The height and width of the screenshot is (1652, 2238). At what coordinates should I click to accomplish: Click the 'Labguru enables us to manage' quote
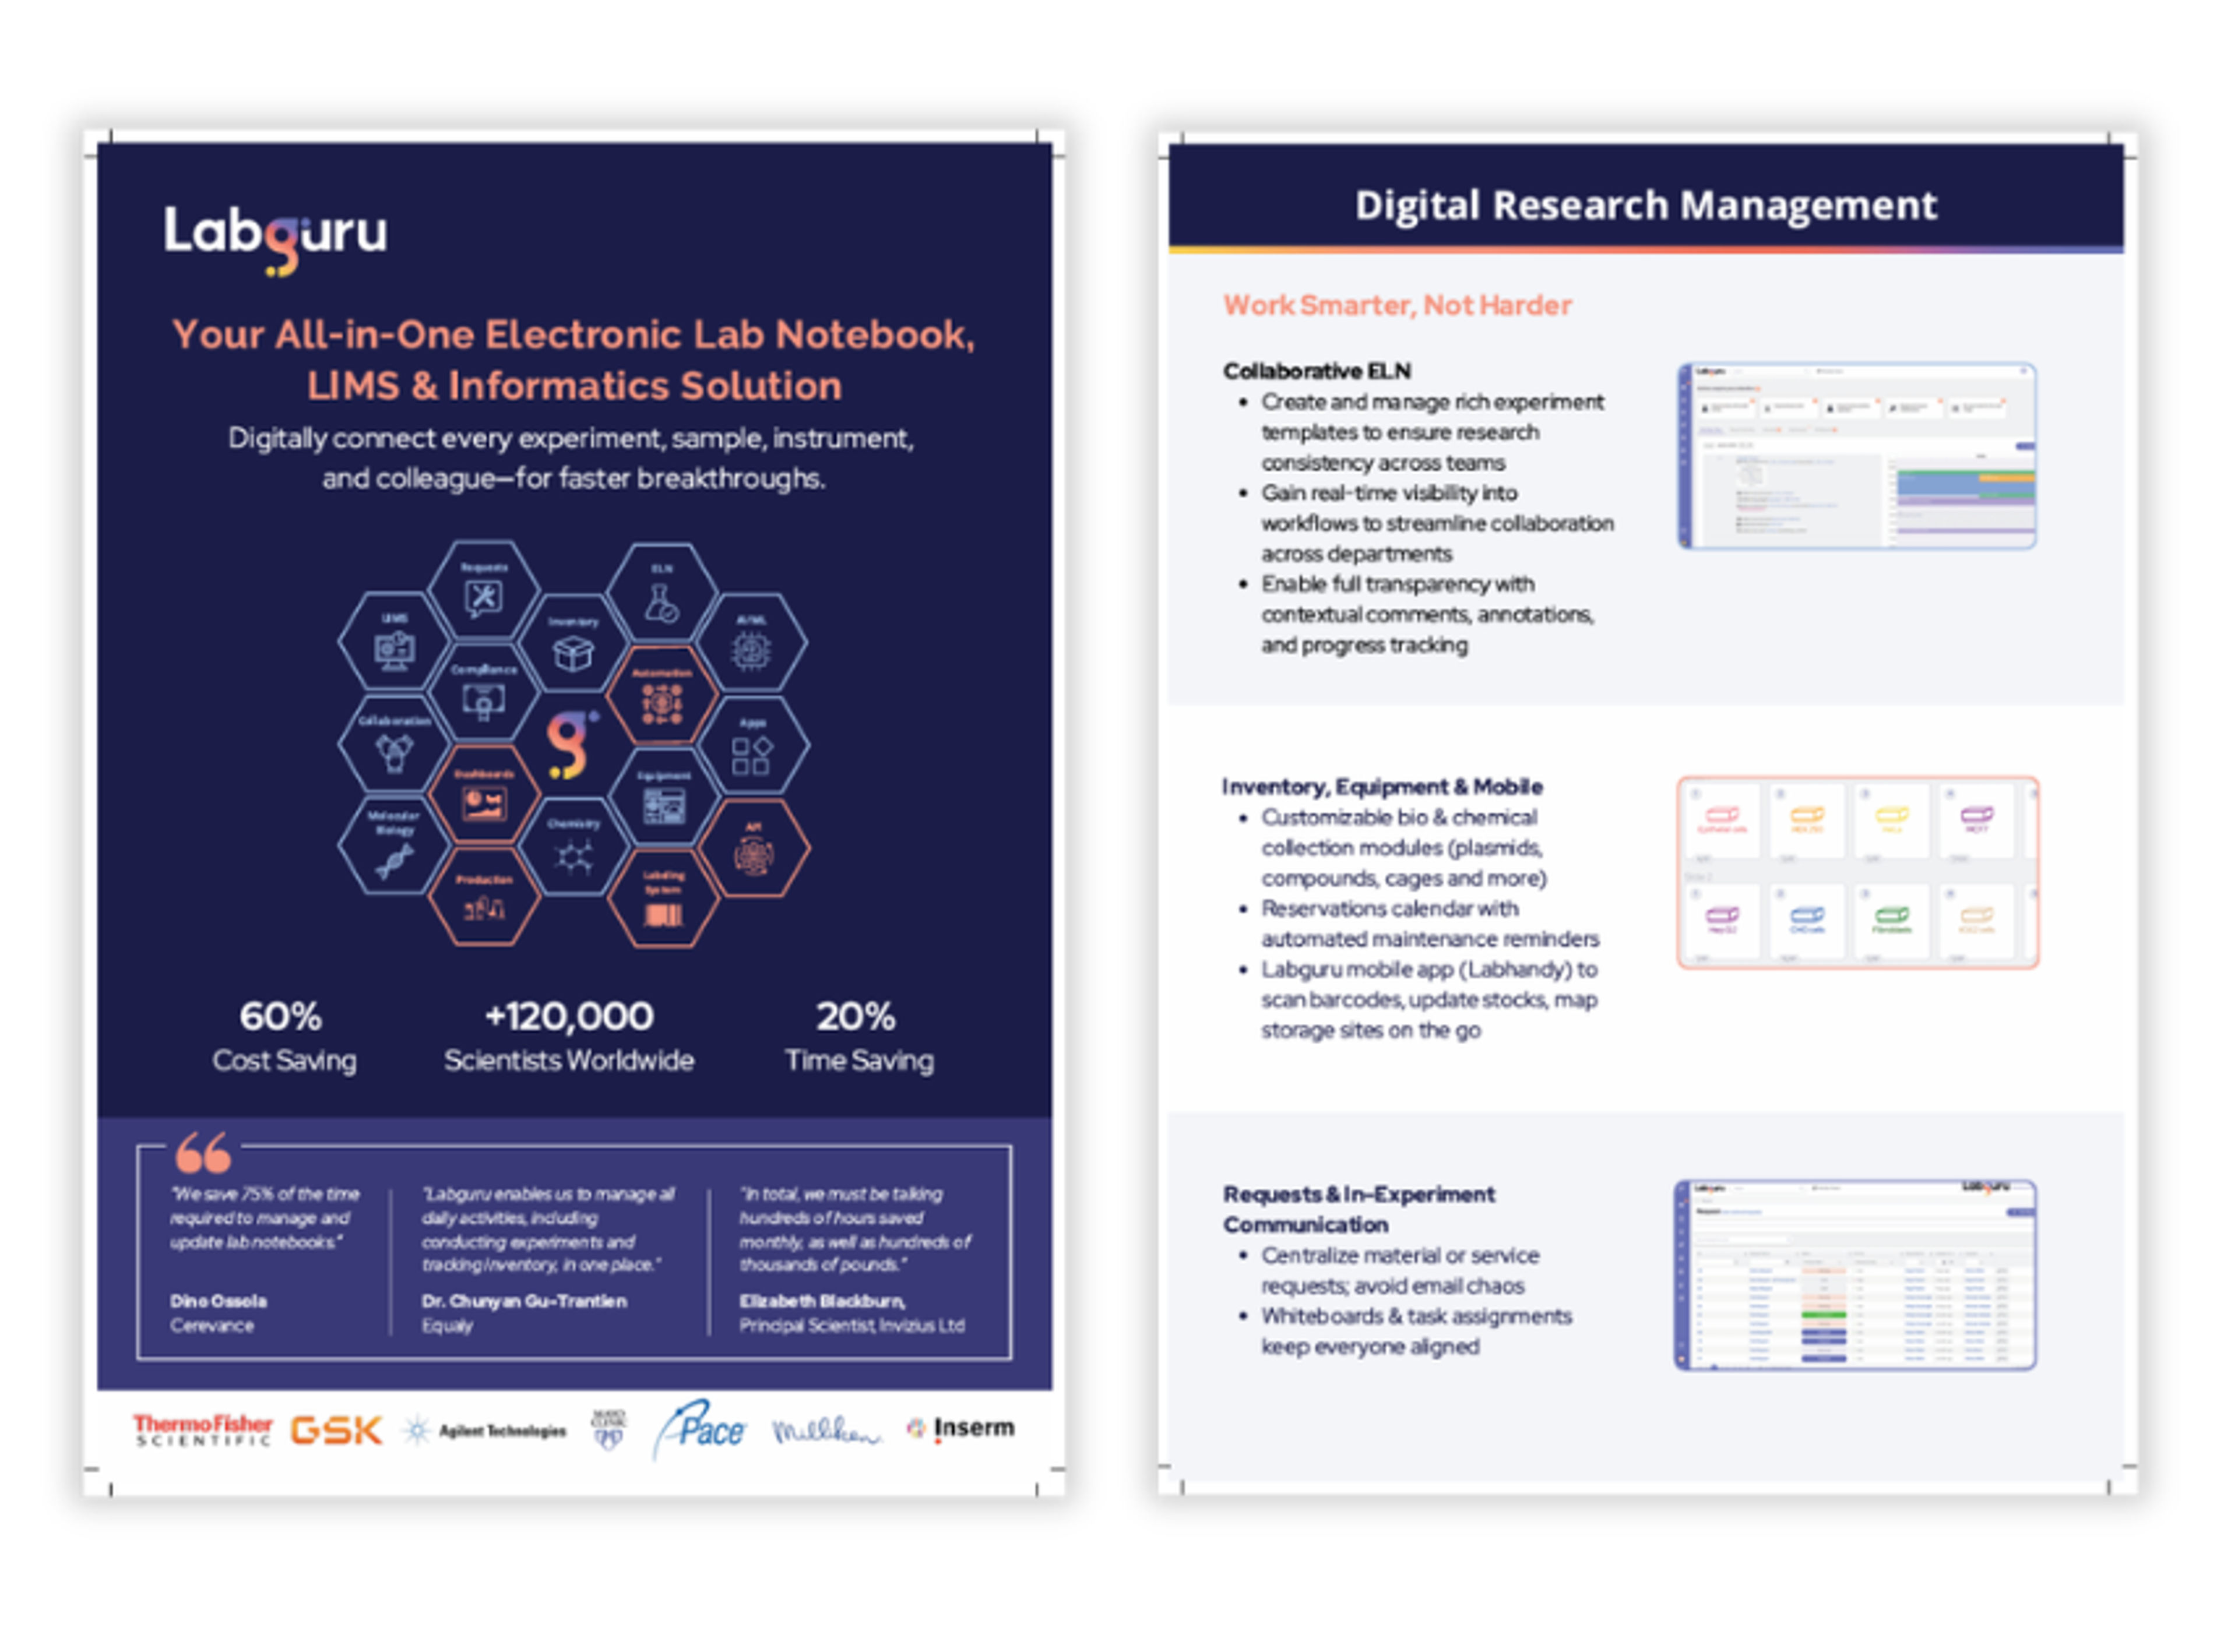pyautogui.click(x=548, y=1231)
